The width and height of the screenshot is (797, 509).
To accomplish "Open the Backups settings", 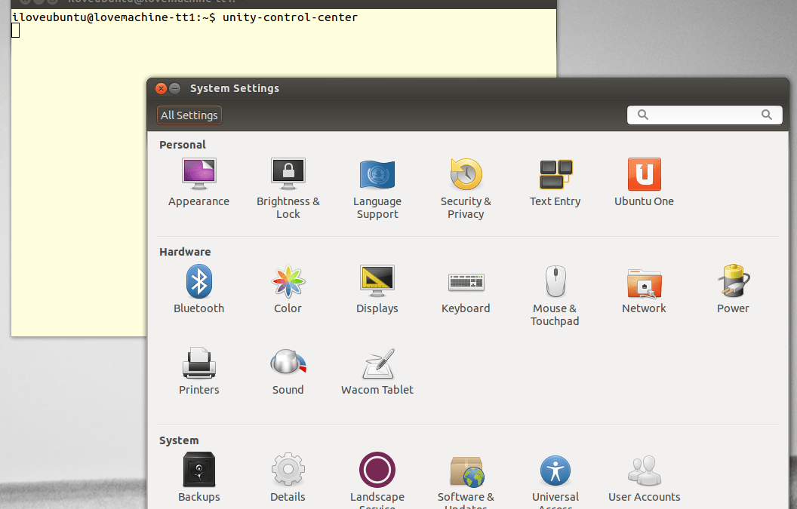I will 198,477.
